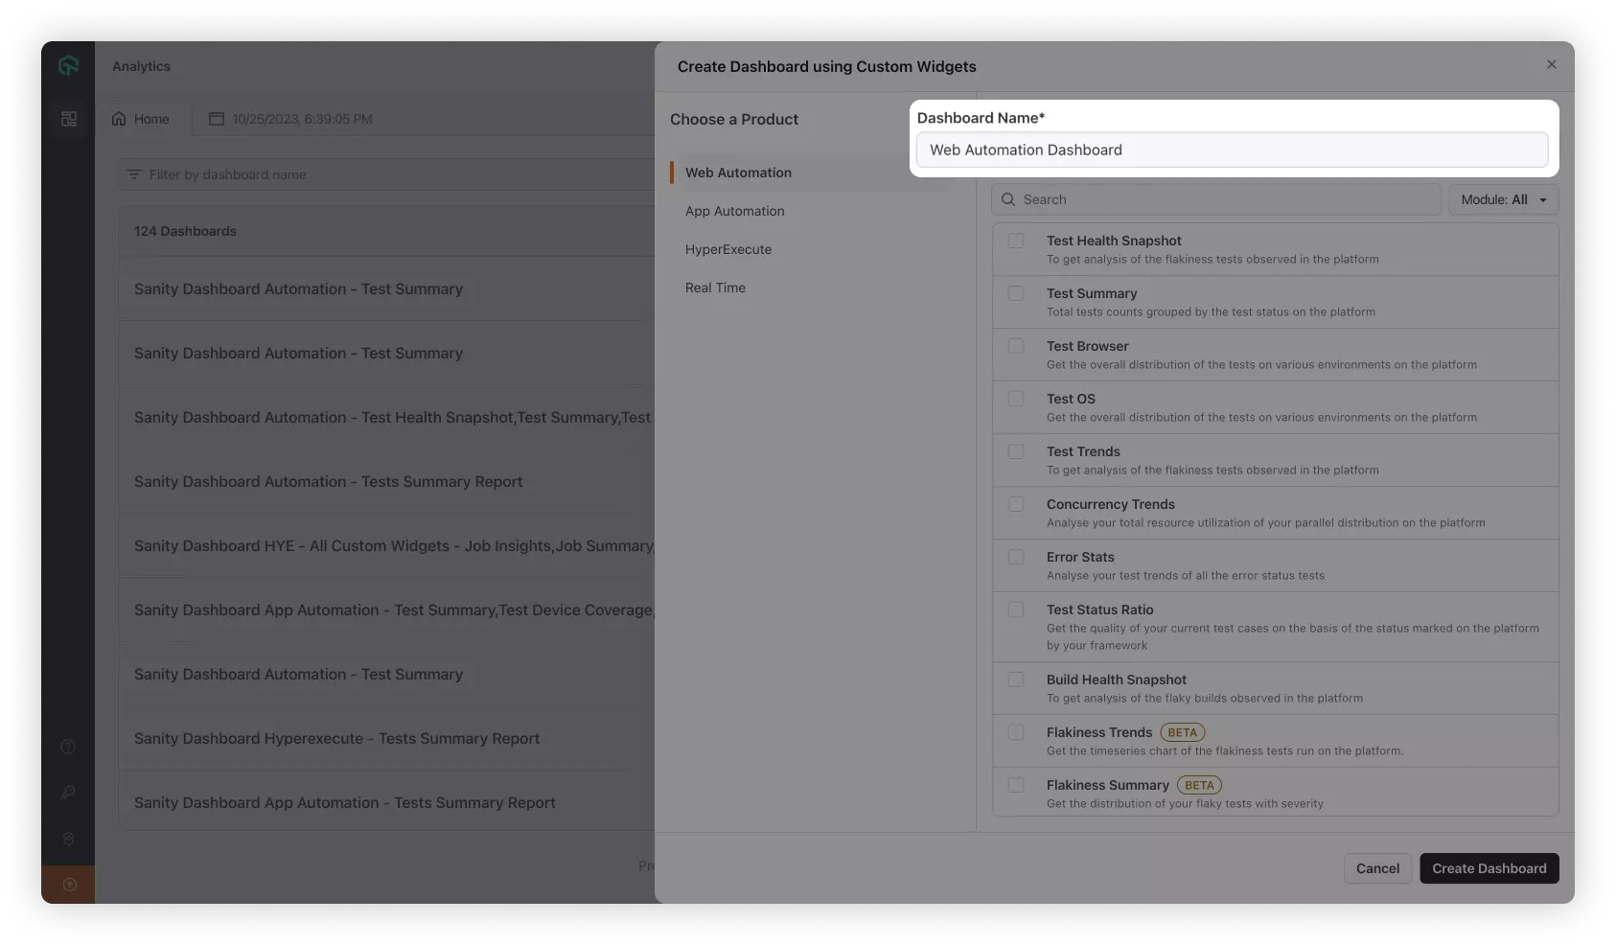Click the LambdaTest logo in the sidebar
Image resolution: width=1616 pixels, height=945 pixels.
pos(68,66)
